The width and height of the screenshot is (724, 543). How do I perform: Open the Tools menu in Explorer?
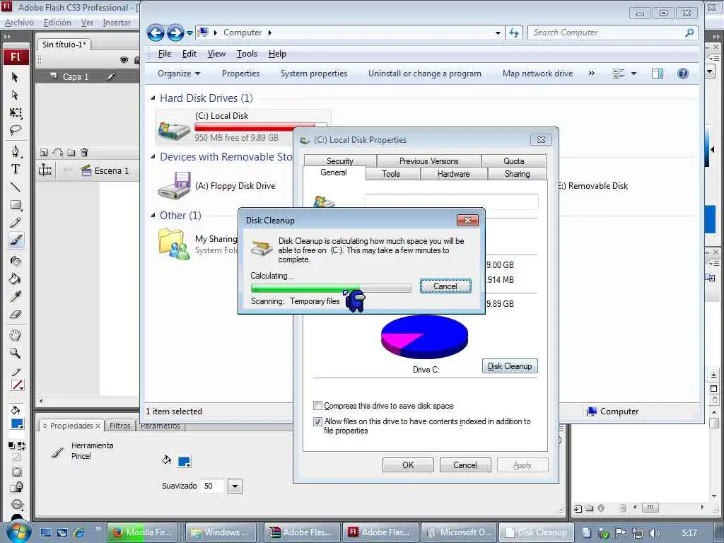tap(247, 54)
